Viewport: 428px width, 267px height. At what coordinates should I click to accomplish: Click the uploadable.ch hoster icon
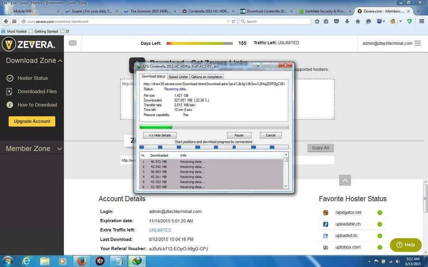pyautogui.click(x=326, y=224)
